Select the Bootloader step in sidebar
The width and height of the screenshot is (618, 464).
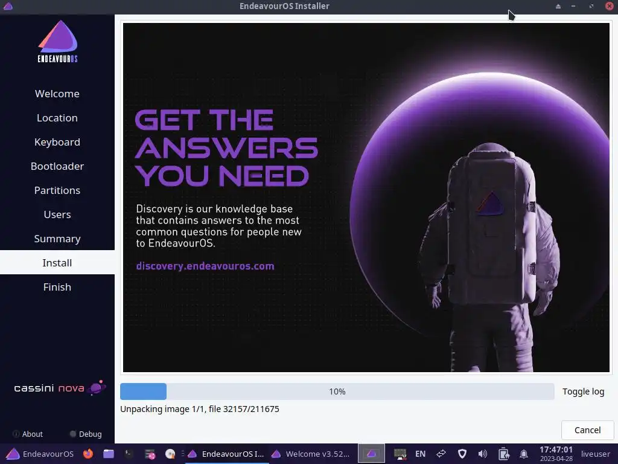[57, 166]
